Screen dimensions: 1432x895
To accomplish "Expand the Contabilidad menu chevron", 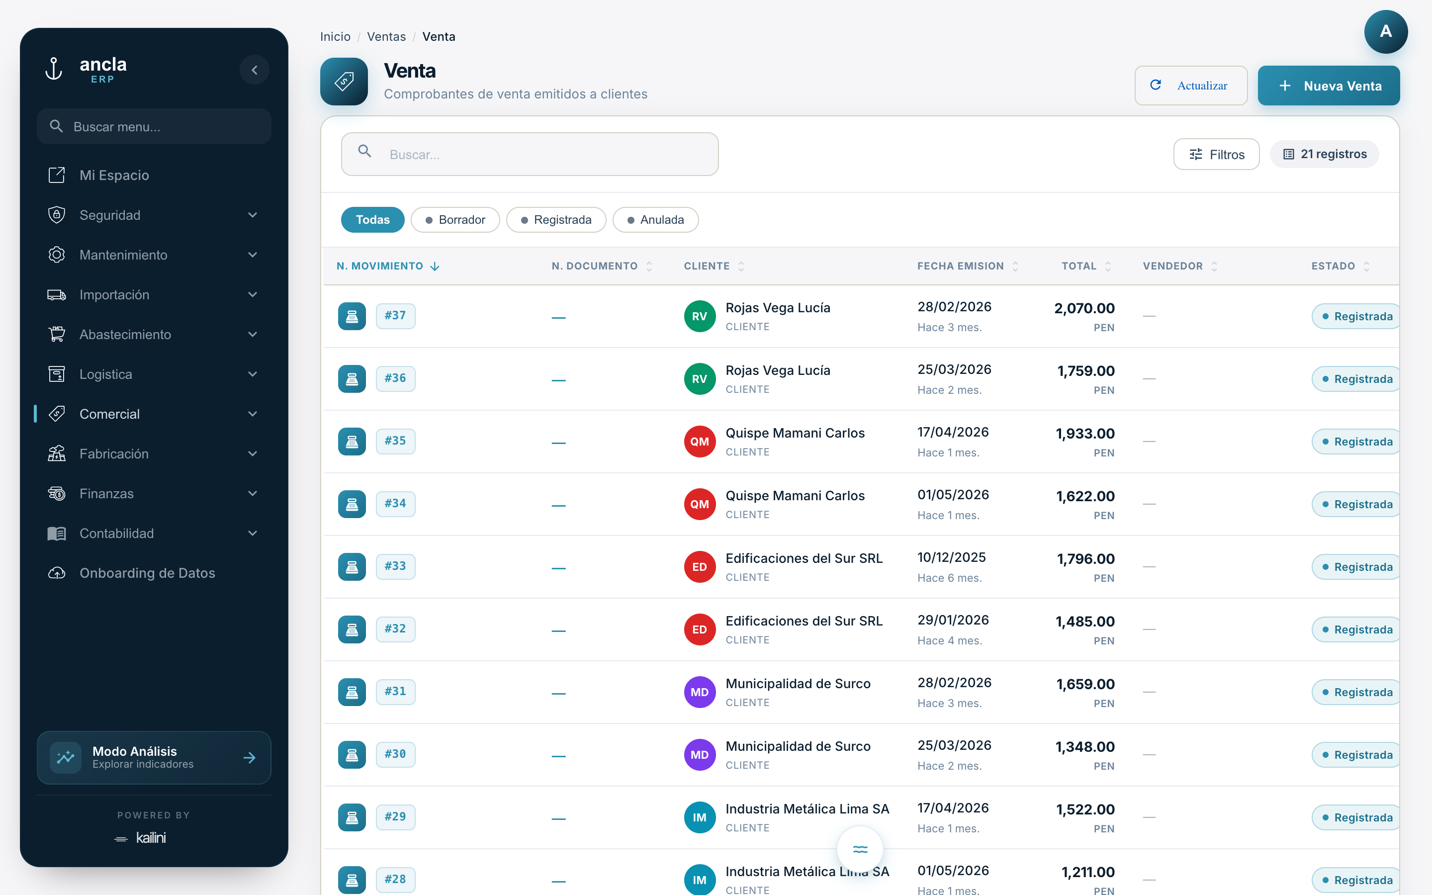I will 253,533.
